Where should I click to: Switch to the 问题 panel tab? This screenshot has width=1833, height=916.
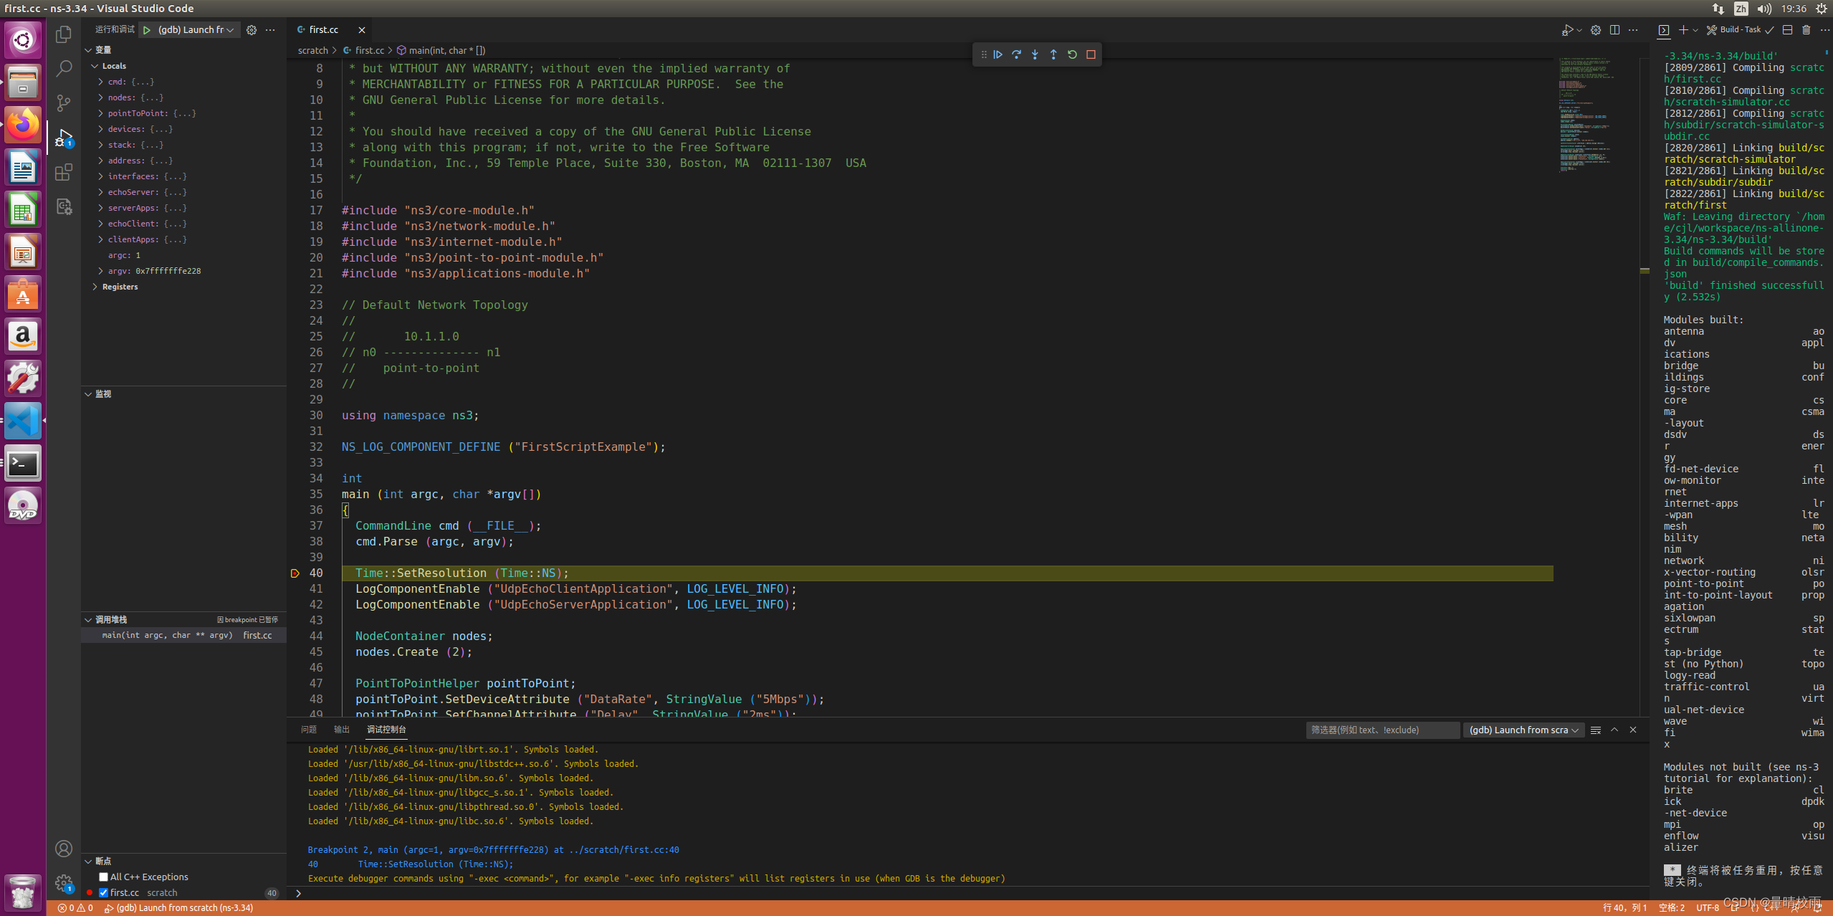[309, 730]
